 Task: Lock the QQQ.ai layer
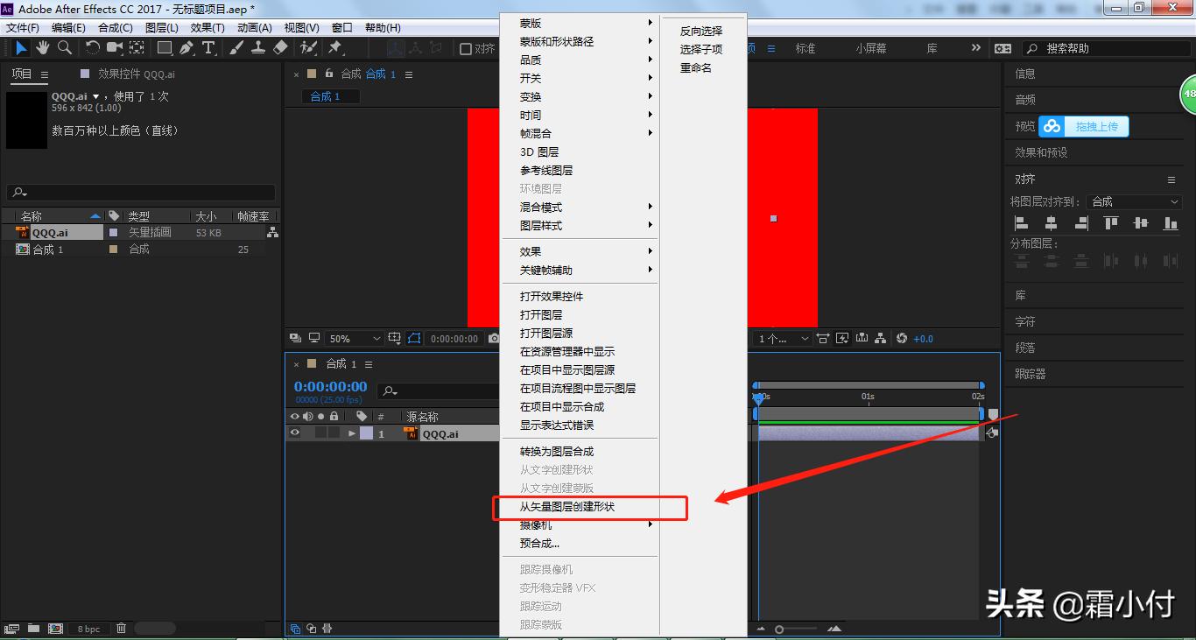click(x=334, y=432)
